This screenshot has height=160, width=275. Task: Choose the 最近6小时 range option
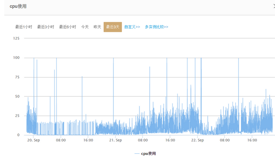(x=68, y=27)
